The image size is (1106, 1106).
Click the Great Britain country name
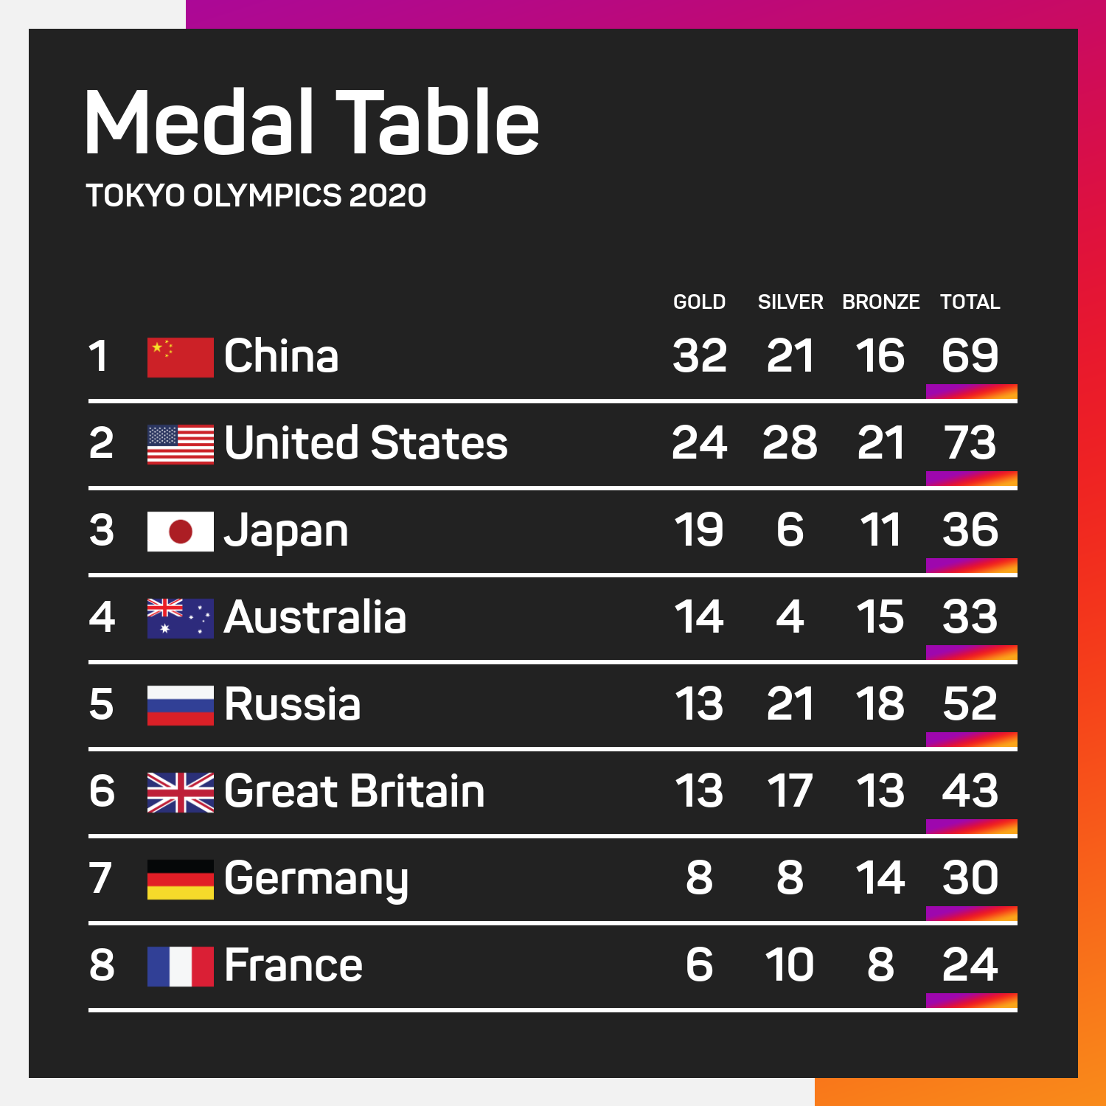[x=354, y=791]
